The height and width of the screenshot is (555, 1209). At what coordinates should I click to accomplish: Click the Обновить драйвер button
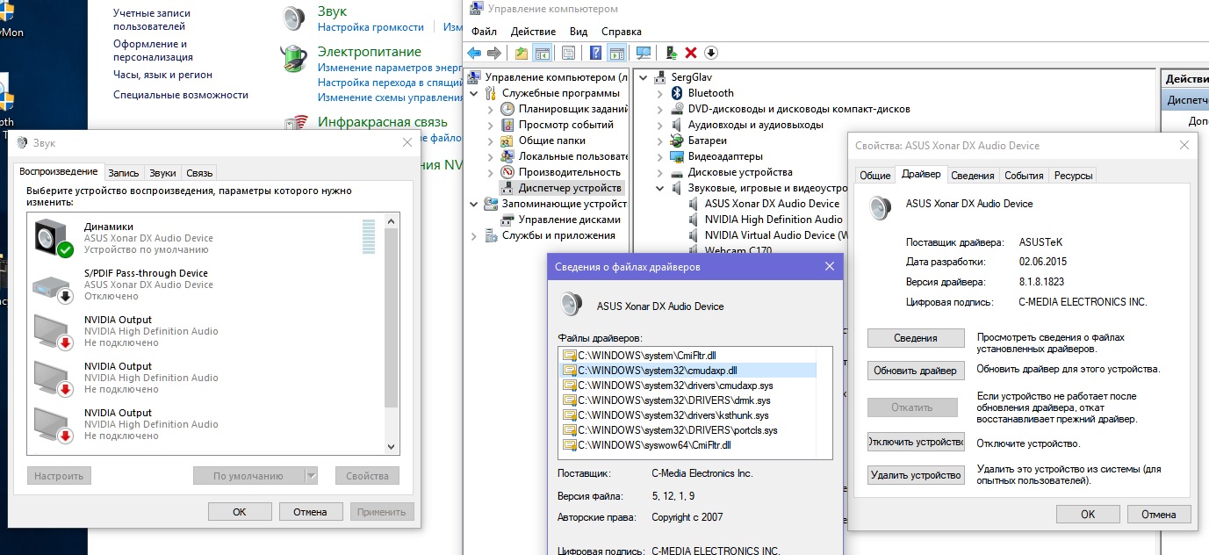tap(916, 371)
